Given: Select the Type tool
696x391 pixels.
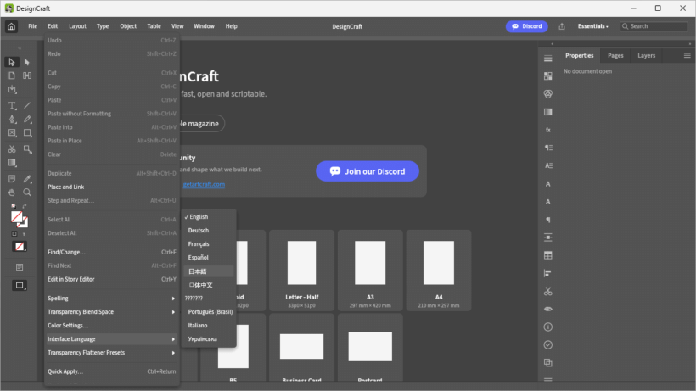Looking at the screenshot, I should pyautogui.click(x=12, y=105).
